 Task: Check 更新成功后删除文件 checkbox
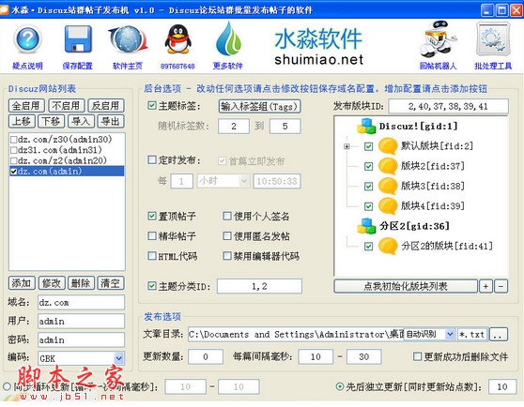pyautogui.click(x=417, y=356)
